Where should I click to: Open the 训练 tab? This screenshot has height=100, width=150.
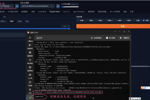[33, 11]
